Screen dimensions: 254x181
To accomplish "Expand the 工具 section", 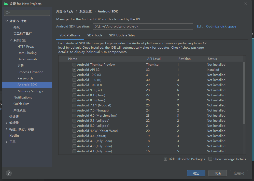I will [x=7, y=142].
